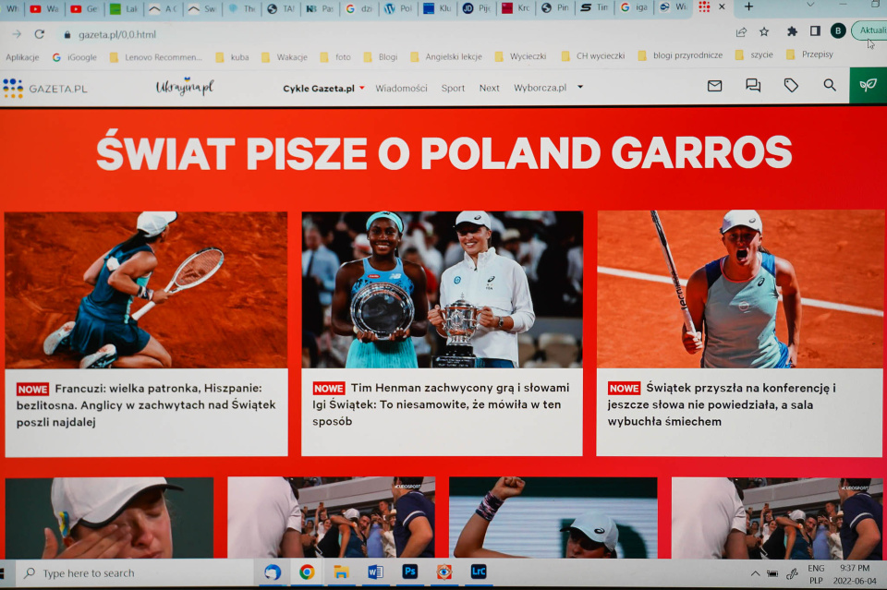Reload the gazeta.pl page
Image resolution: width=887 pixels, height=590 pixels.
point(39,34)
